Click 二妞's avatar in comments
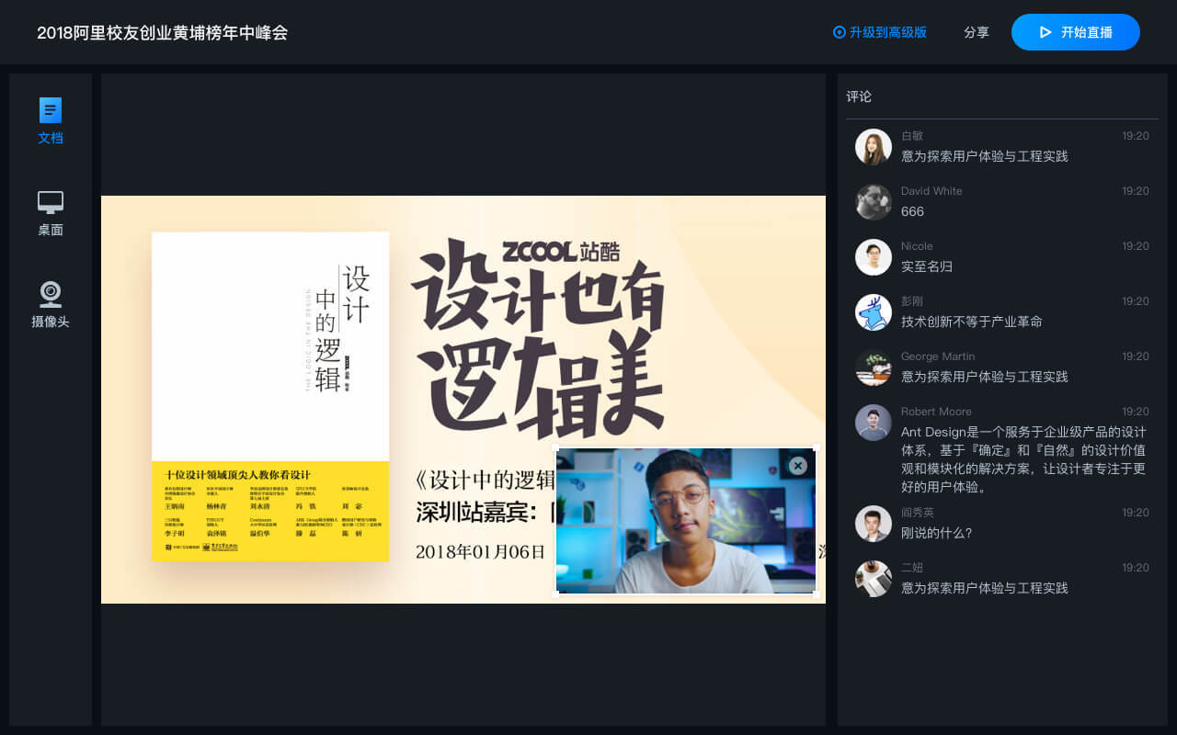Viewport: 1177px width, 735px height. (874, 579)
